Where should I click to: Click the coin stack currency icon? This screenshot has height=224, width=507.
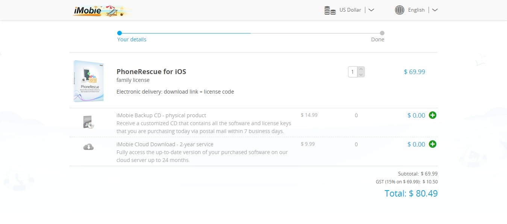[330, 10]
